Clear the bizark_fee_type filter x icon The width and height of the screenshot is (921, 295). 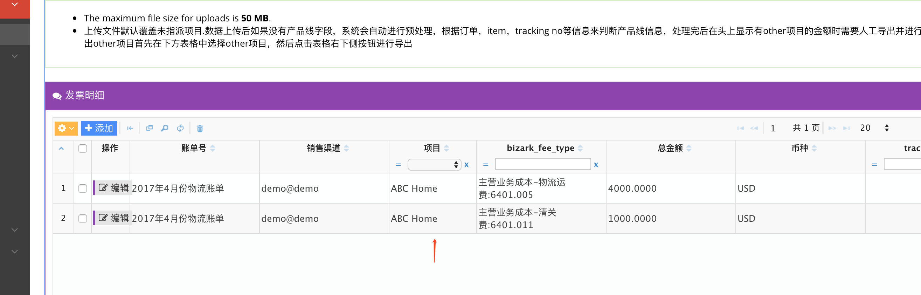pyautogui.click(x=596, y=165)
